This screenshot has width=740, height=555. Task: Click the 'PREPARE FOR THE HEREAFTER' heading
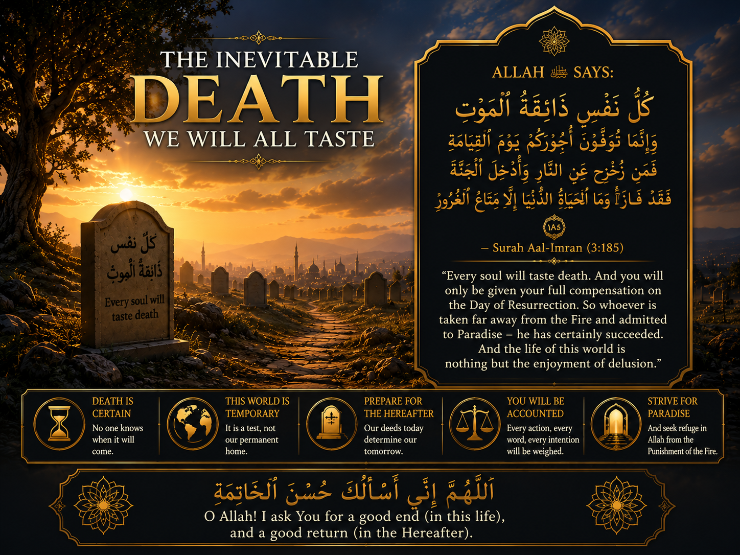pyautogui.click(x=399, y=407)
